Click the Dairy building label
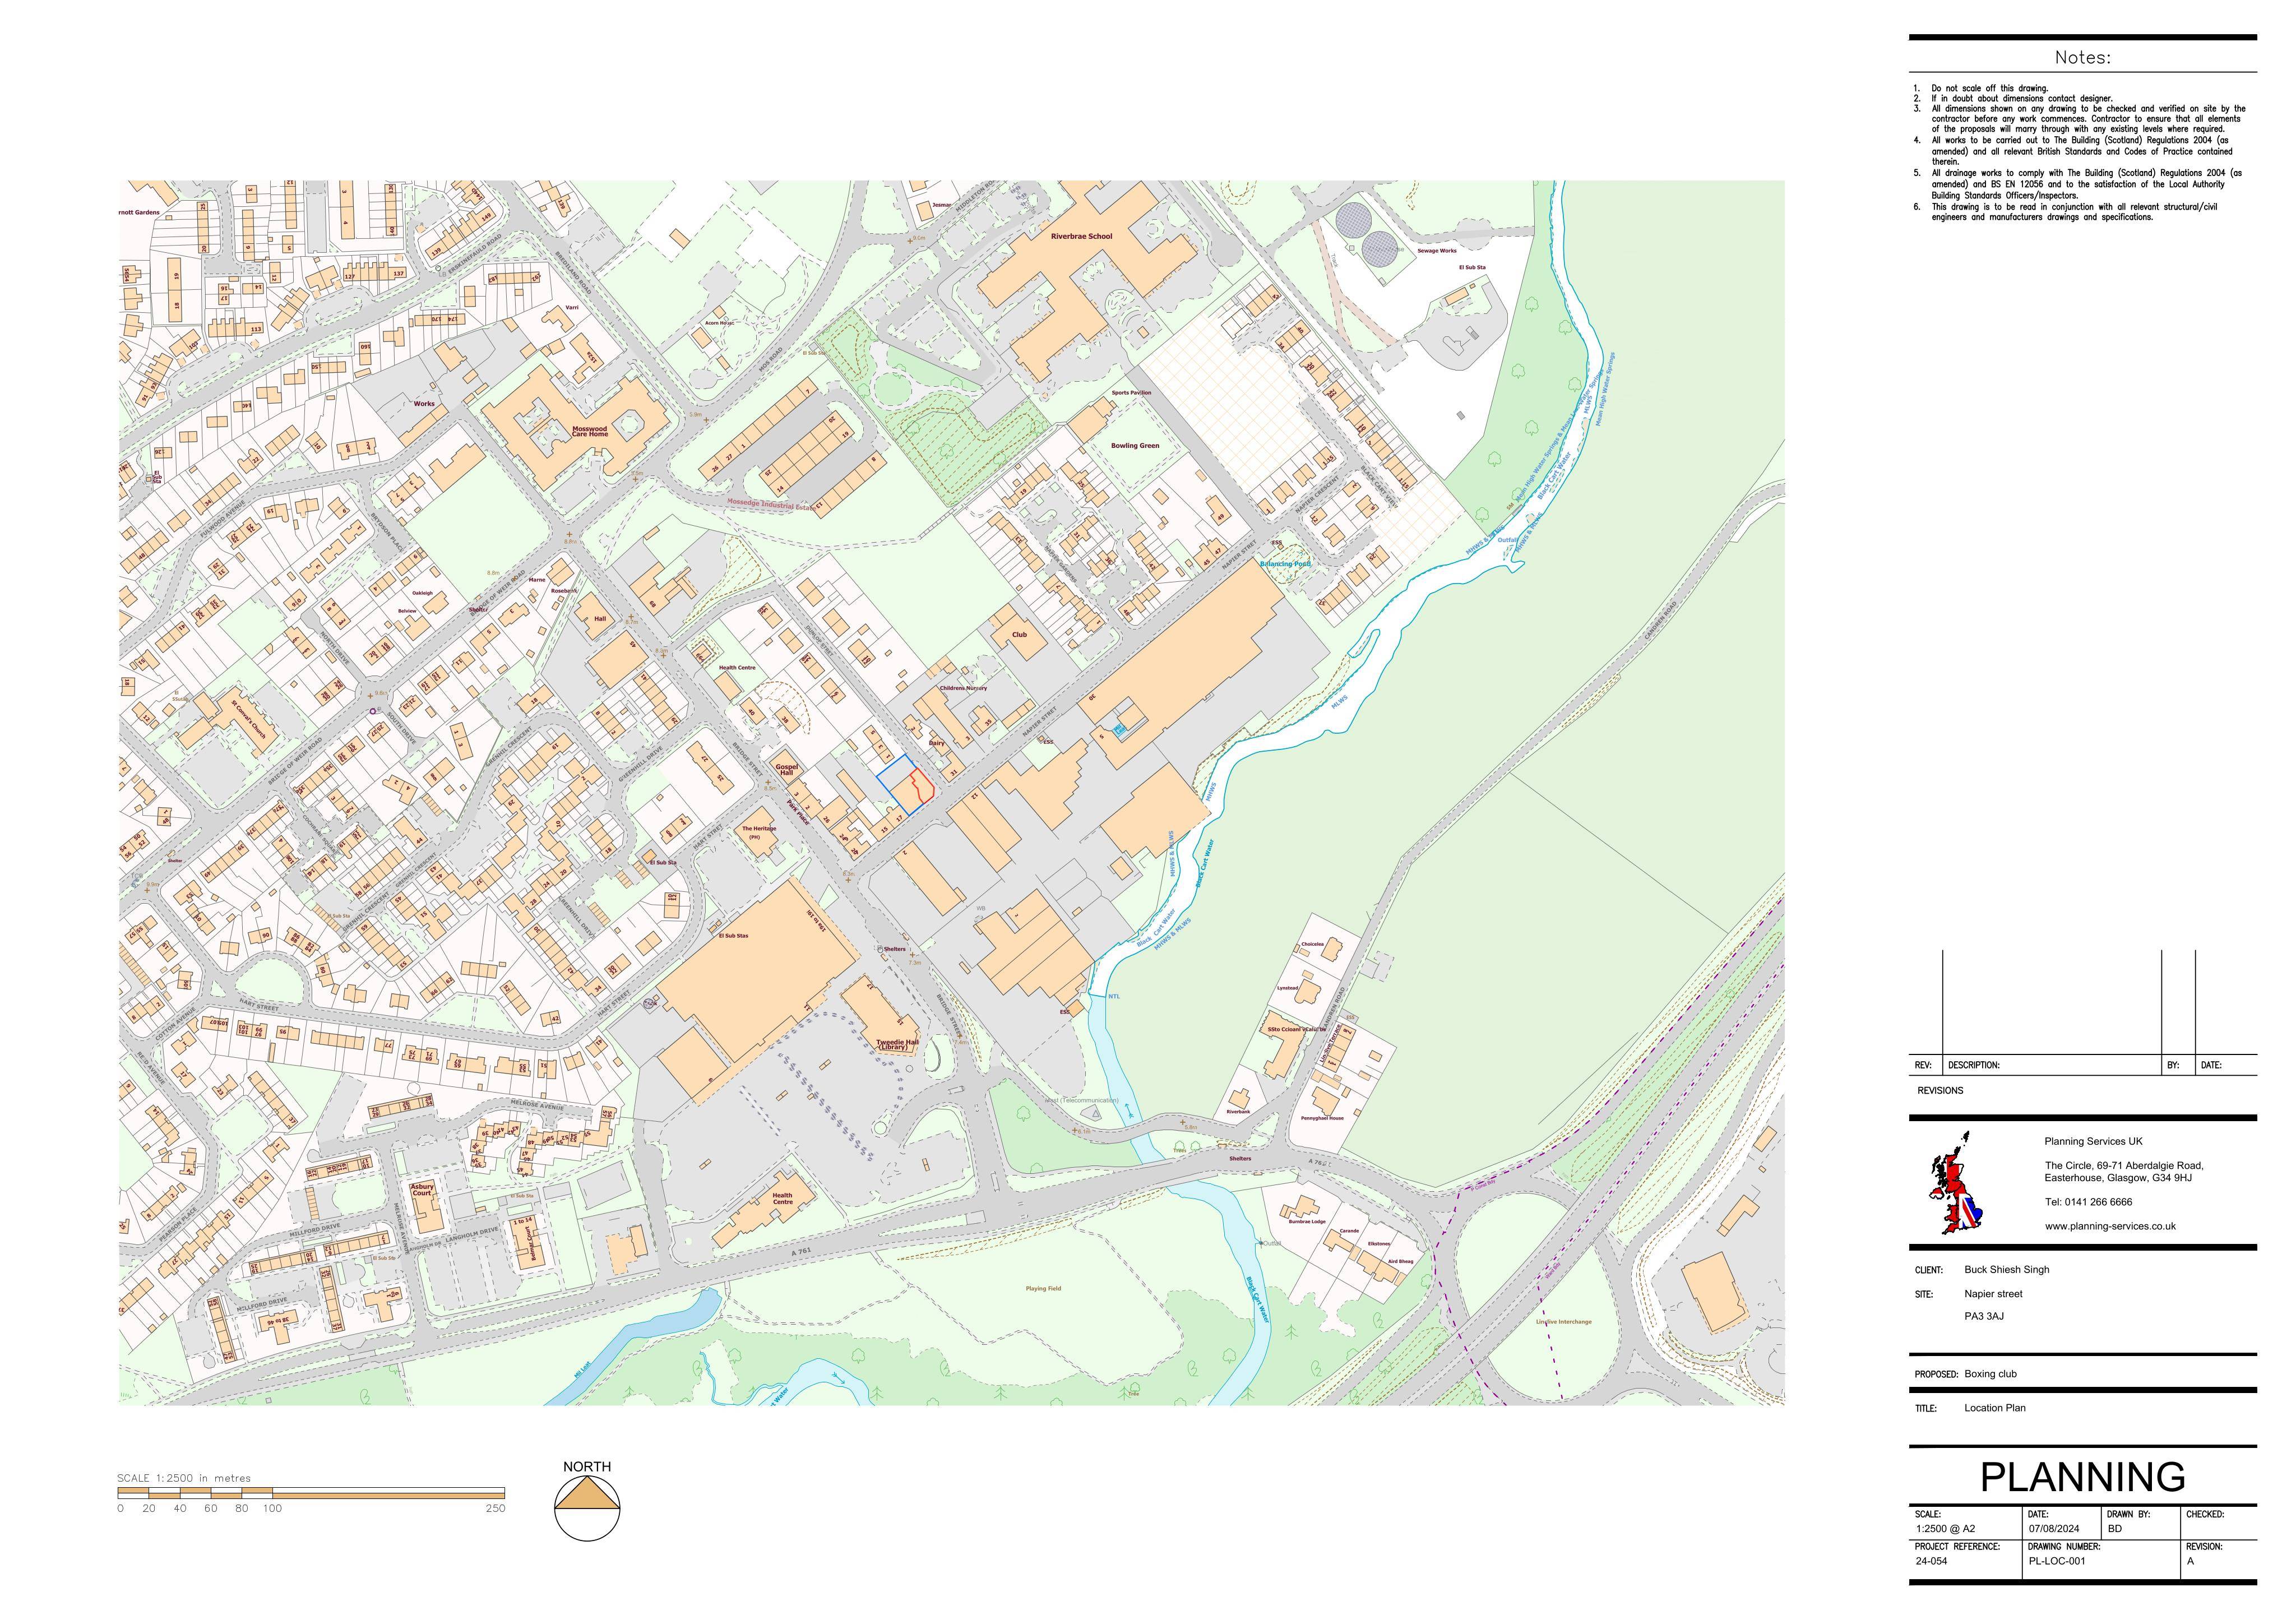Image resolution: width=2296 pixels, height=1624 pixels. coord(937,743)
